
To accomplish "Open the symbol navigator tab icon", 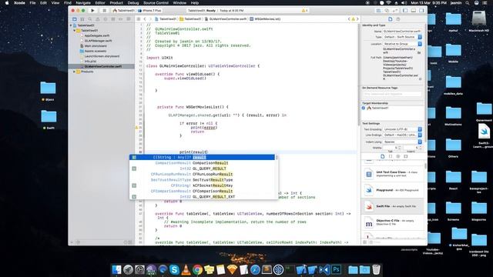I will (82, 19).
